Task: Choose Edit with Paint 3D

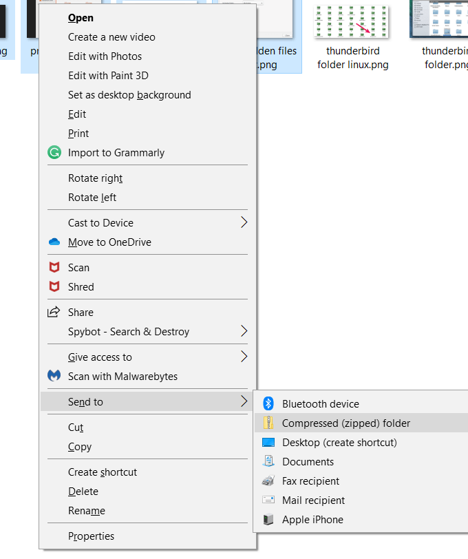Action: (147, 76)
